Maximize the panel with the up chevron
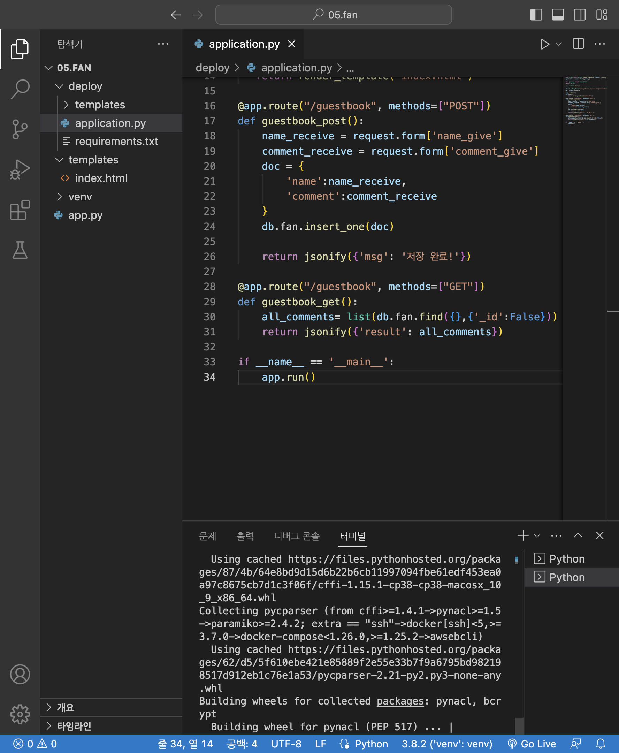This screenshot has height=753, width=619. point(578,536)
